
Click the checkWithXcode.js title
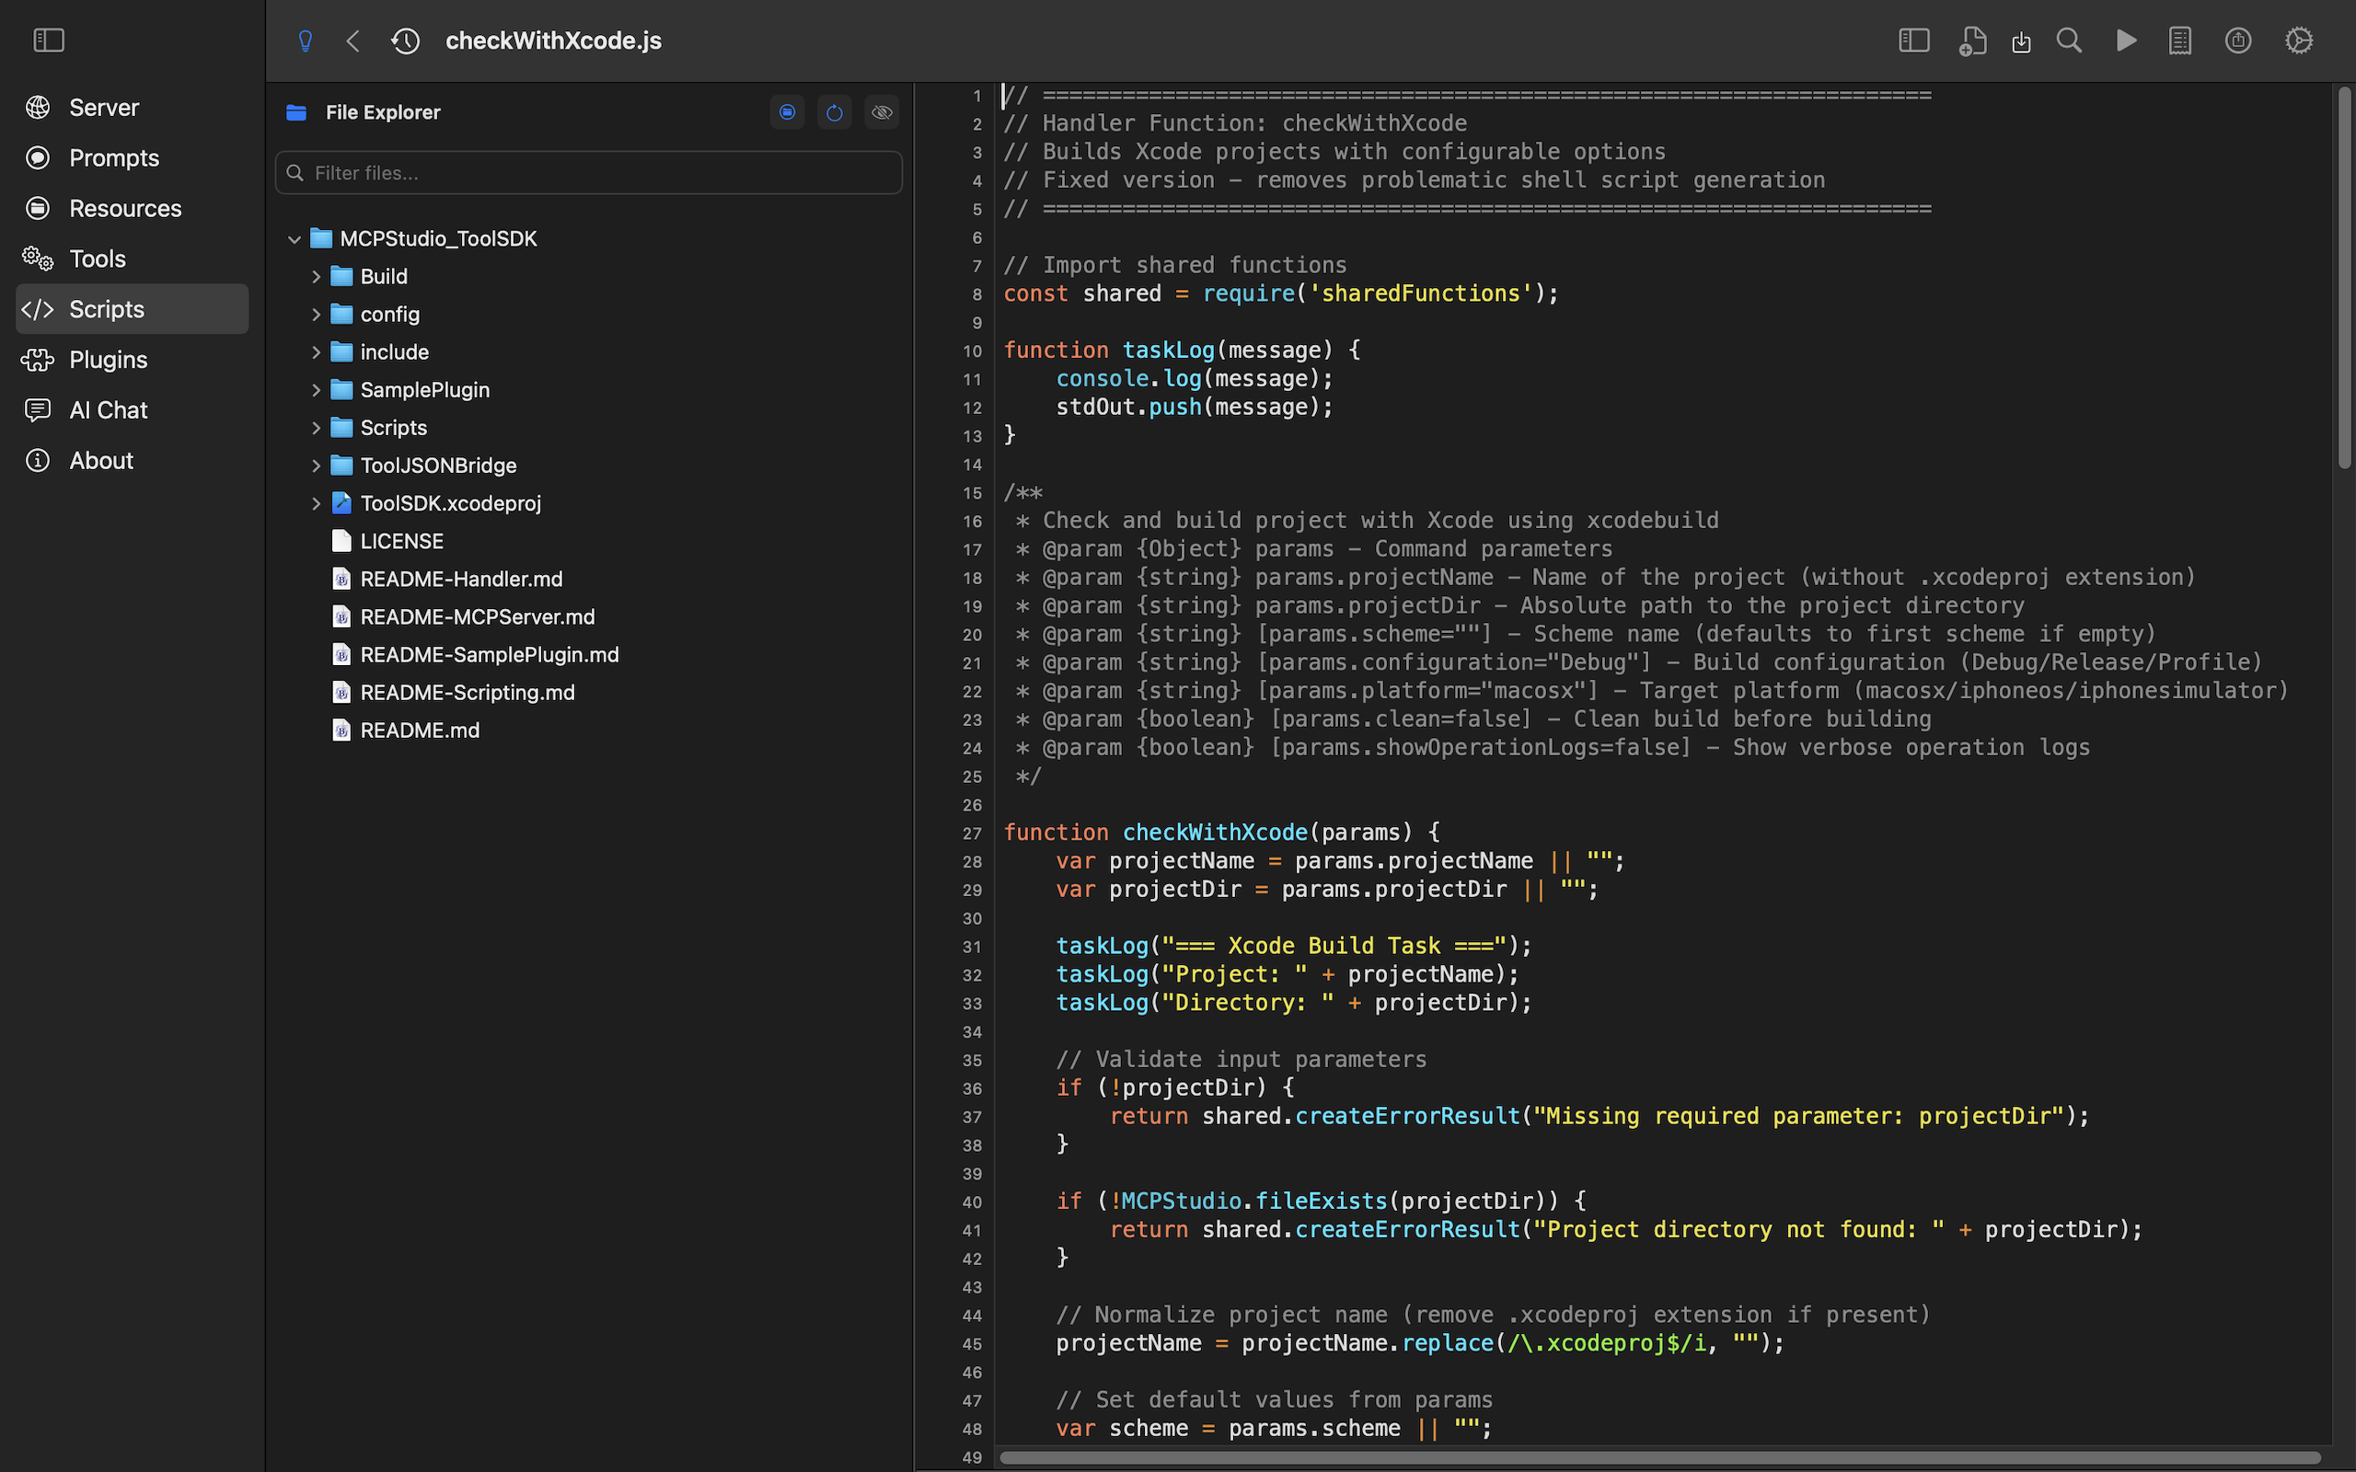(553, 40)
